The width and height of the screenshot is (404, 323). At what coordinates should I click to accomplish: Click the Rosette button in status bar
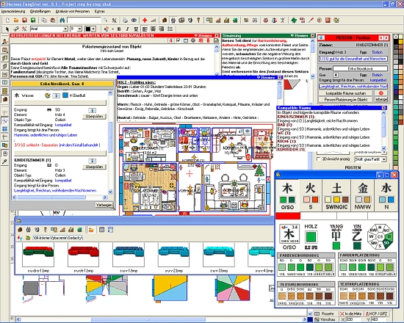pyautogui.click(x=325, y=313)
